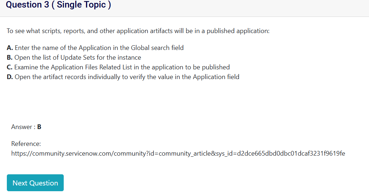Click the bold letter C option label

click(10, 67)
